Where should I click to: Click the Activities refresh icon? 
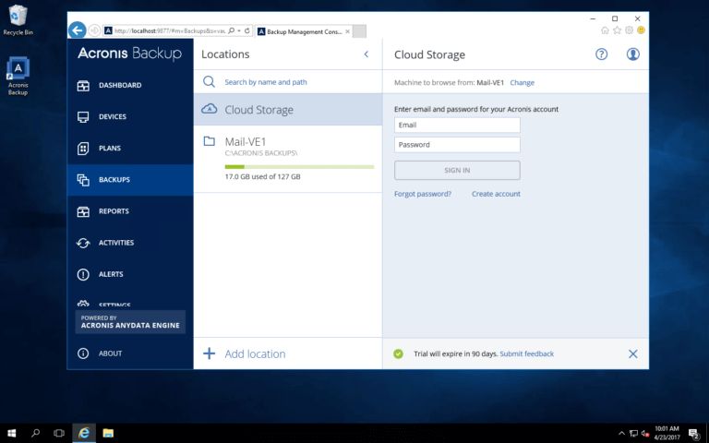coord(83,243)
